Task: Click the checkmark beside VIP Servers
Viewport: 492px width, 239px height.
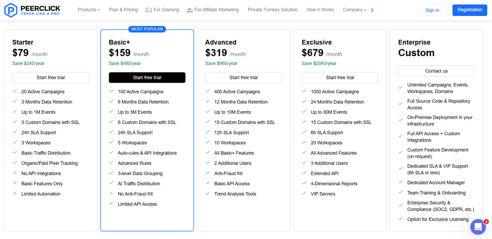Action: point(304,194)
